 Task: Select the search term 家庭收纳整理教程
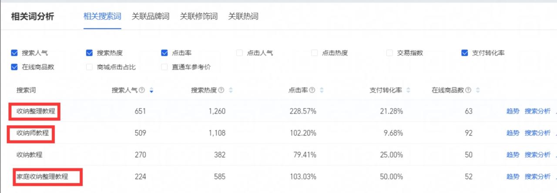pos(42,176)
